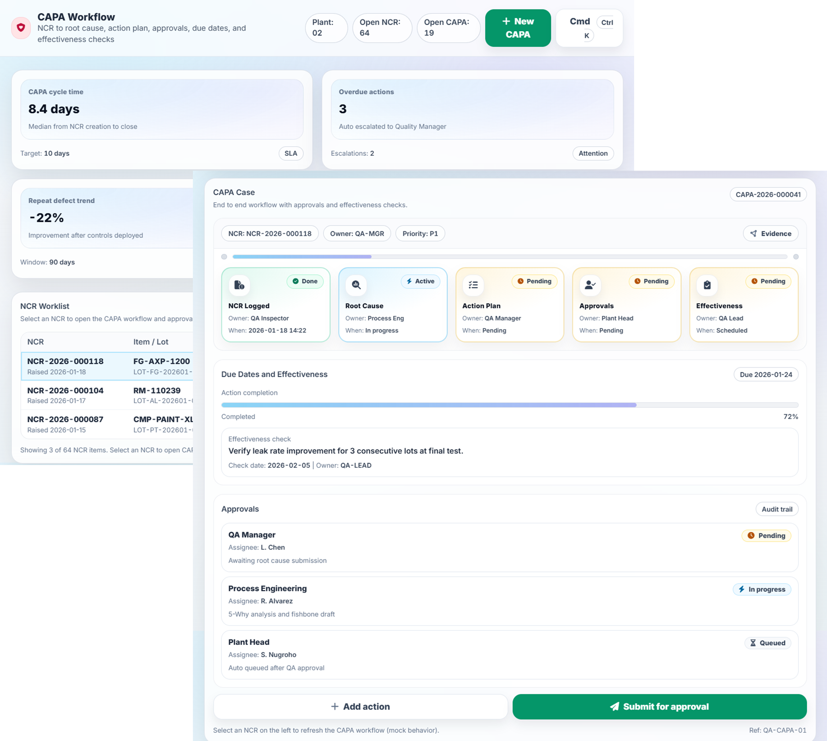Click the lightning icon in In progress badge

point(742,589)
